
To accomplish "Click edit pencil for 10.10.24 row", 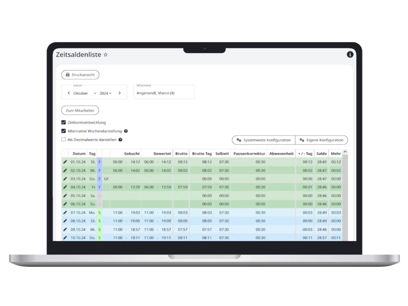I will [65, 238].
